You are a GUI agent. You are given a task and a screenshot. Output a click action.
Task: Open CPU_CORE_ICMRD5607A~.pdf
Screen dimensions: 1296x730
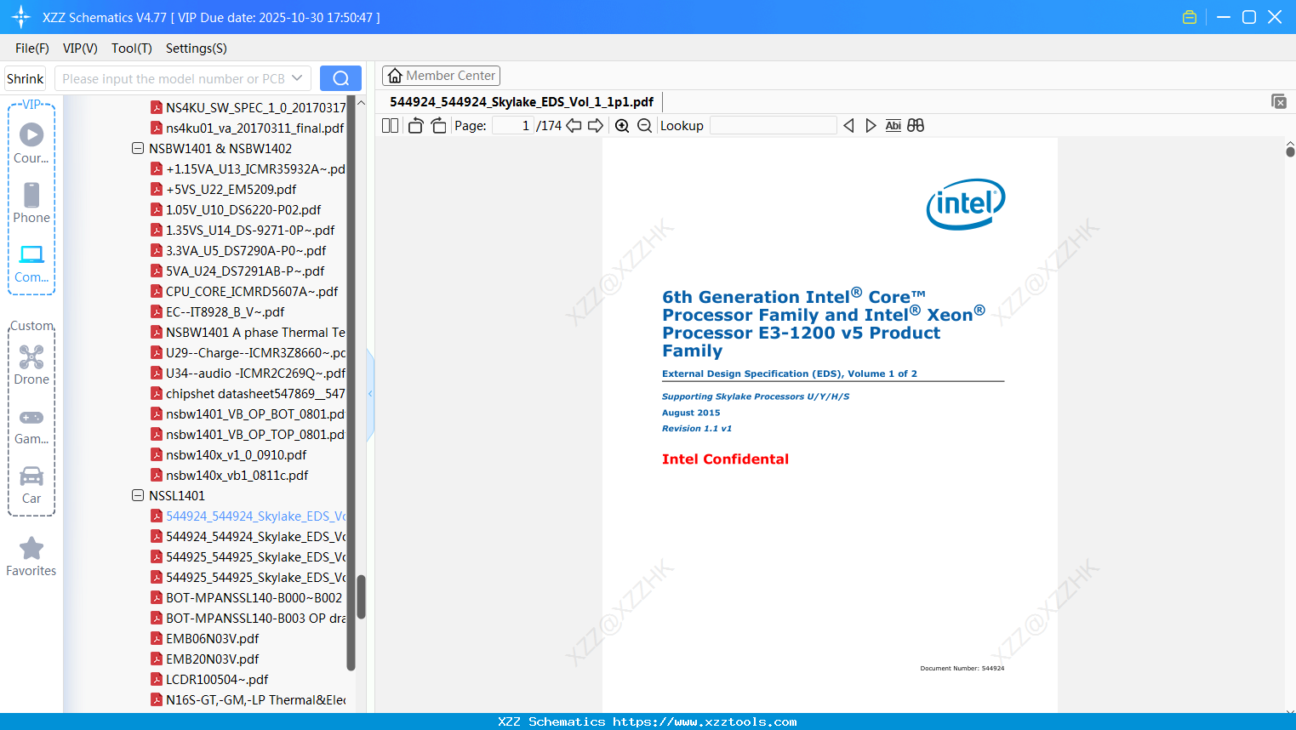[x=244, y=291]
